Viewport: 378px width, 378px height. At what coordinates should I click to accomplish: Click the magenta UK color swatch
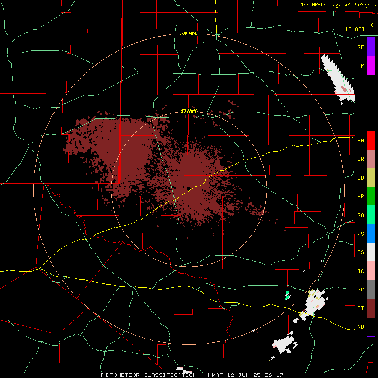click(371, 66)
